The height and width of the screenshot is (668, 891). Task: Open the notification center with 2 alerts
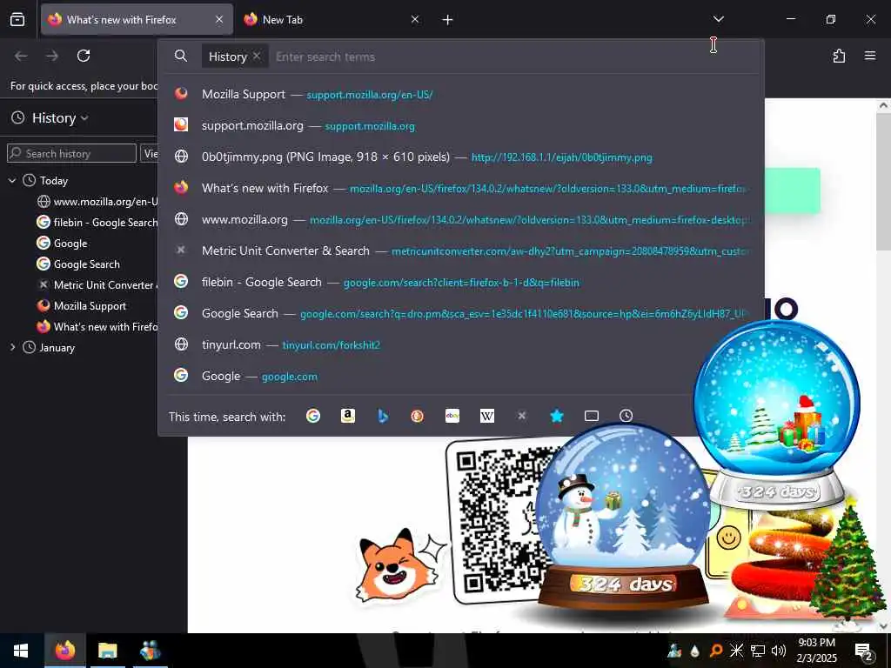point(864,651)
